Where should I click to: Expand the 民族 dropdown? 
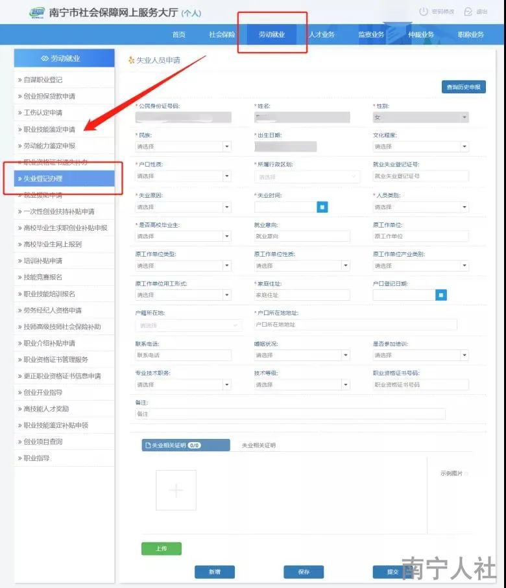tap(183, 147)
